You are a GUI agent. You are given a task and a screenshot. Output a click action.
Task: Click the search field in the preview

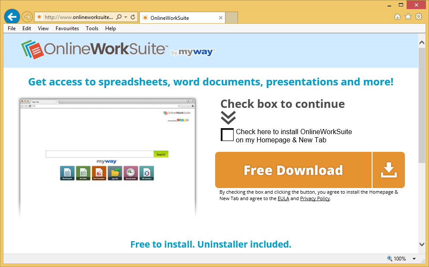coord(100,154)
